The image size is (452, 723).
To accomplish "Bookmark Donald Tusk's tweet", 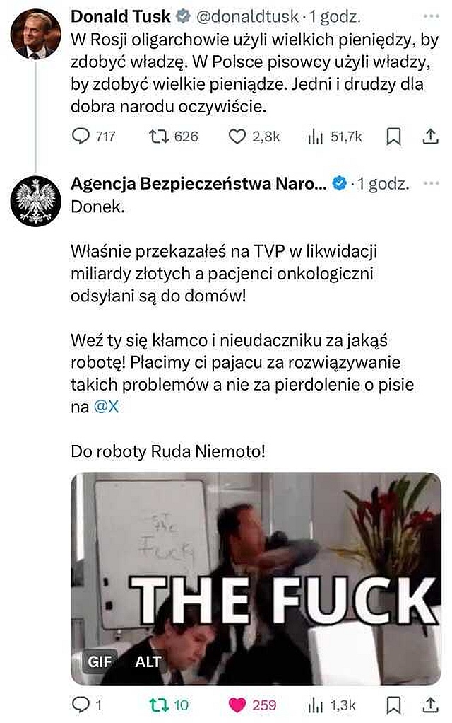I will (393, 137).
